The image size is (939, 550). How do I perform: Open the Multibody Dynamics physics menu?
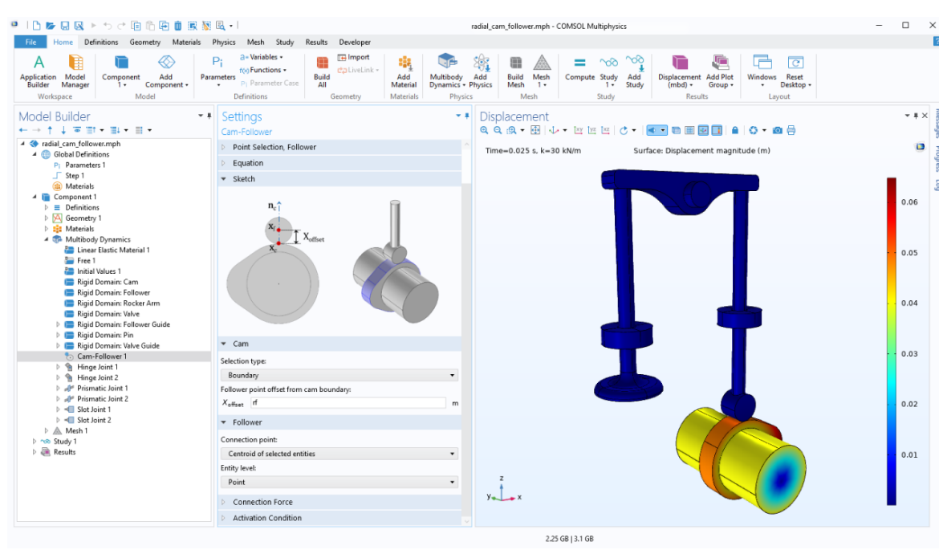[x=447, y=71]
